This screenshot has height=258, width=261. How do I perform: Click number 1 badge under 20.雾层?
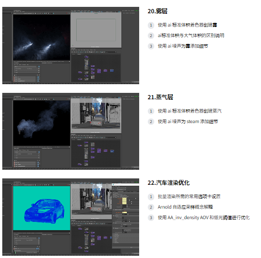151,25
